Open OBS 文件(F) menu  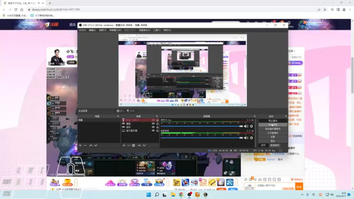tap(82, 30)
